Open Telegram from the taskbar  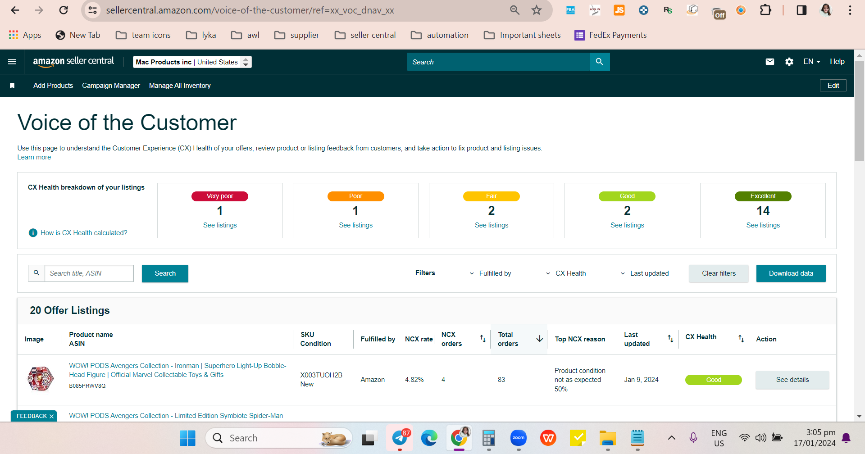tap(400, 438)
